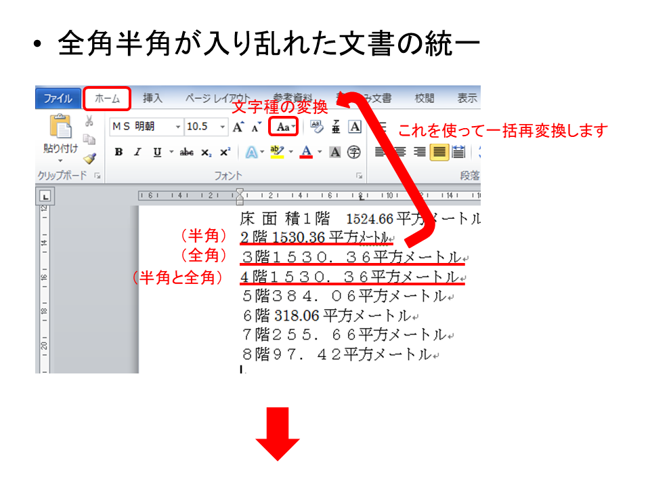This screenshot has height=488, width=650.
Task: Open the 校閲 (Review) tab
Action: click(x=425, y=98)
